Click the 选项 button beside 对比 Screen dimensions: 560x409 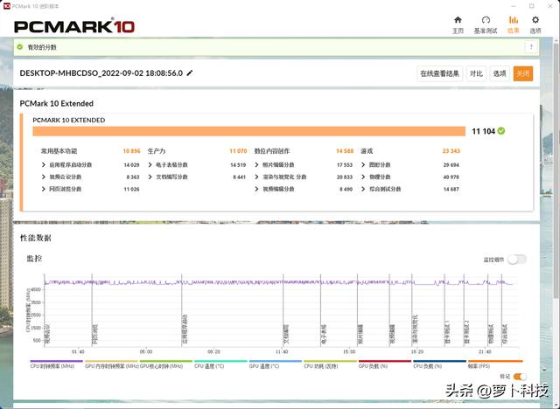500,73
